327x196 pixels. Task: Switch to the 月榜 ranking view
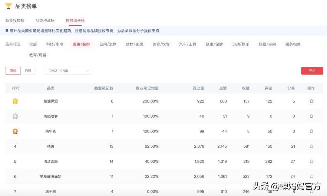tap(28, 70)
